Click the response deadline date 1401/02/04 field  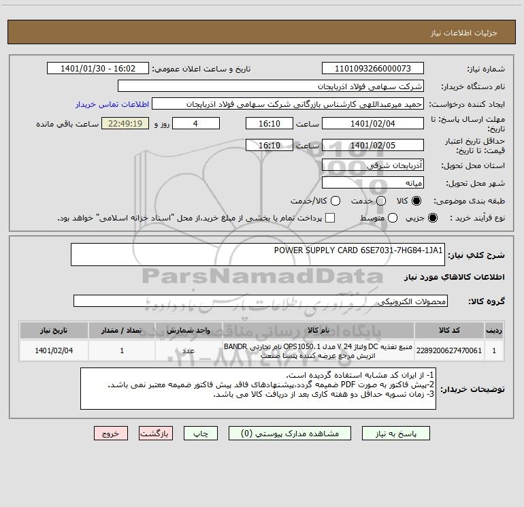tap(373, 123)
